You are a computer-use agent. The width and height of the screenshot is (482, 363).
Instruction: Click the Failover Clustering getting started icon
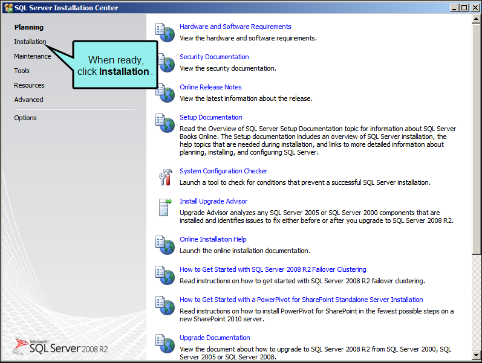(x=165, y=275)
